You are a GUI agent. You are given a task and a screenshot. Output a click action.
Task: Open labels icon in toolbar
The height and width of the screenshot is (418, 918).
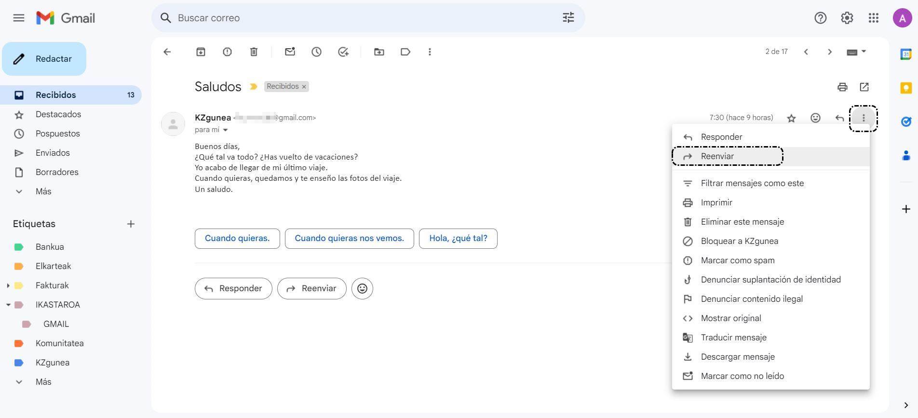coord(405,52)
